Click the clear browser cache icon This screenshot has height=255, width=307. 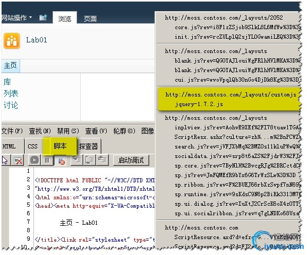point(18,161)
